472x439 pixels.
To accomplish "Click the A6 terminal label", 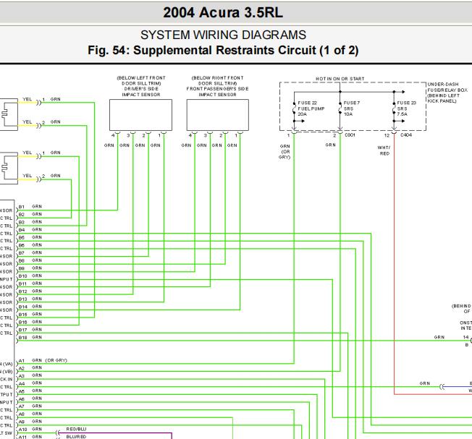I will pyautogui.click(x=22, y=399).
